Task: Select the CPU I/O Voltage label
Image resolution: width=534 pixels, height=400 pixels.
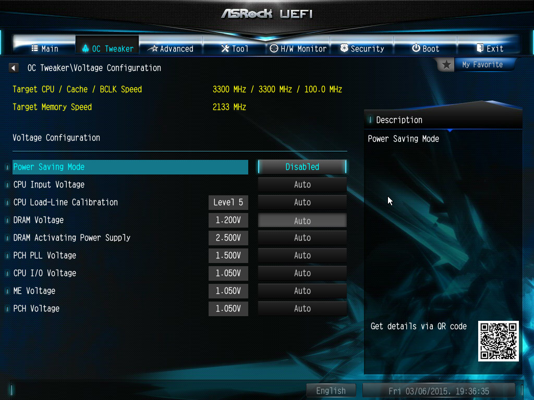Action: coord(45,273)
